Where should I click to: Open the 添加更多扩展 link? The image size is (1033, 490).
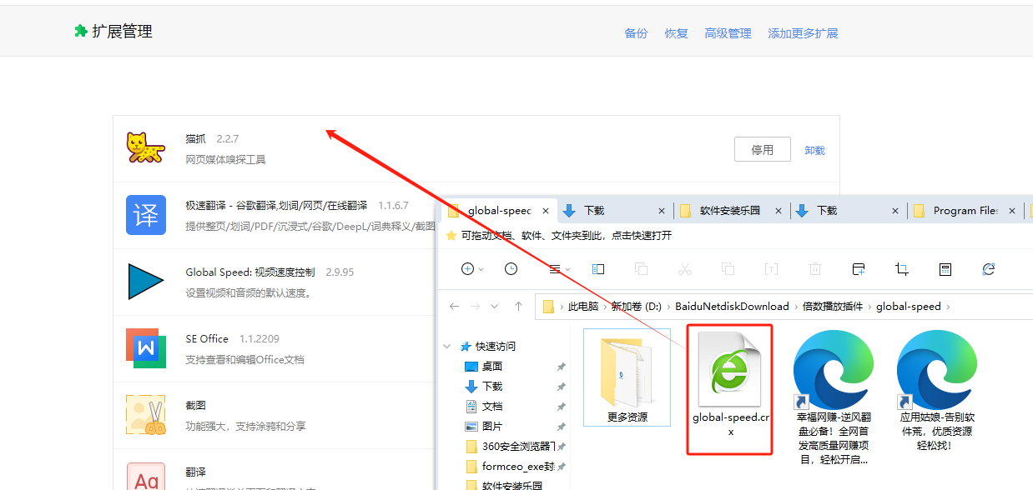[803, 33]
